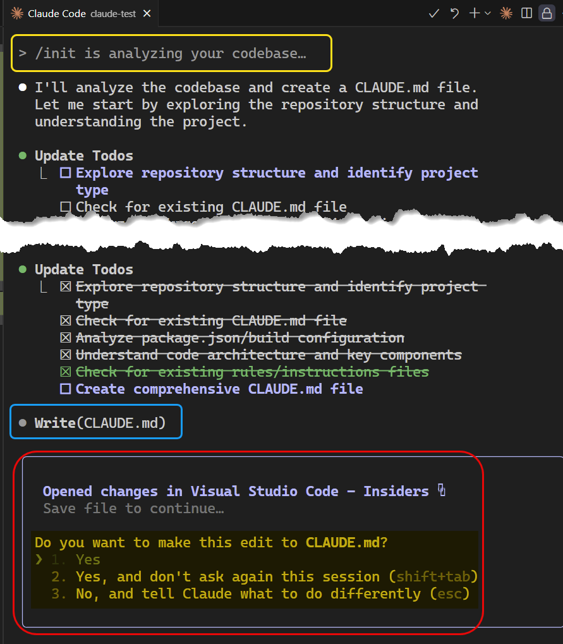Select the Claude Code claude-test tab
Viewport: 563px width, 644px height.
click(82, 13)
